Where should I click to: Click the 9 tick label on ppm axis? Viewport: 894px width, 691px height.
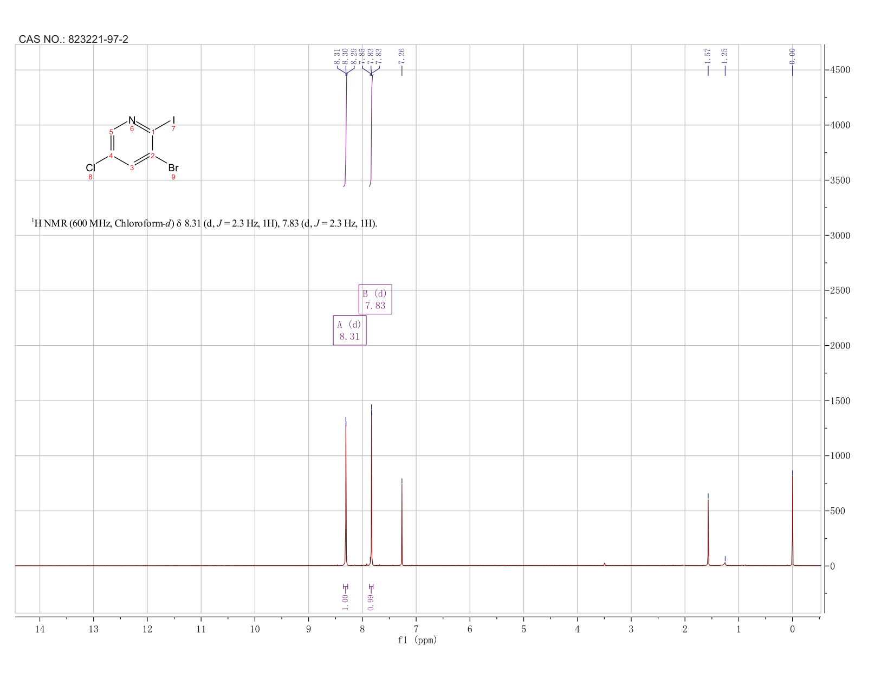[308, 629]
